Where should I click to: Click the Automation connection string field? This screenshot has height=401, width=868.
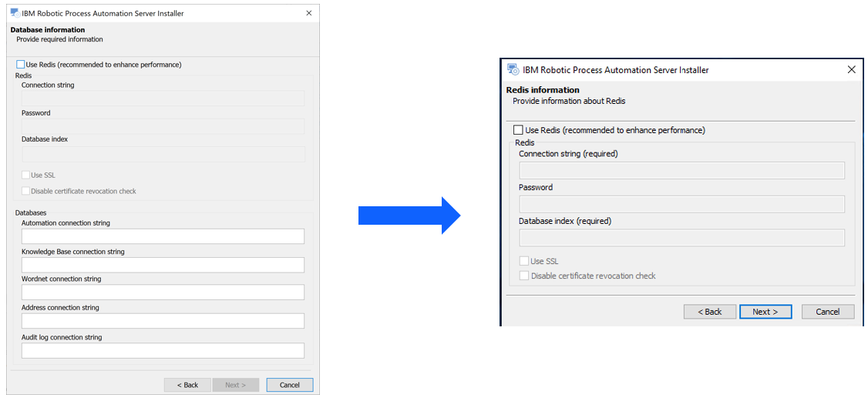point(163,236)
